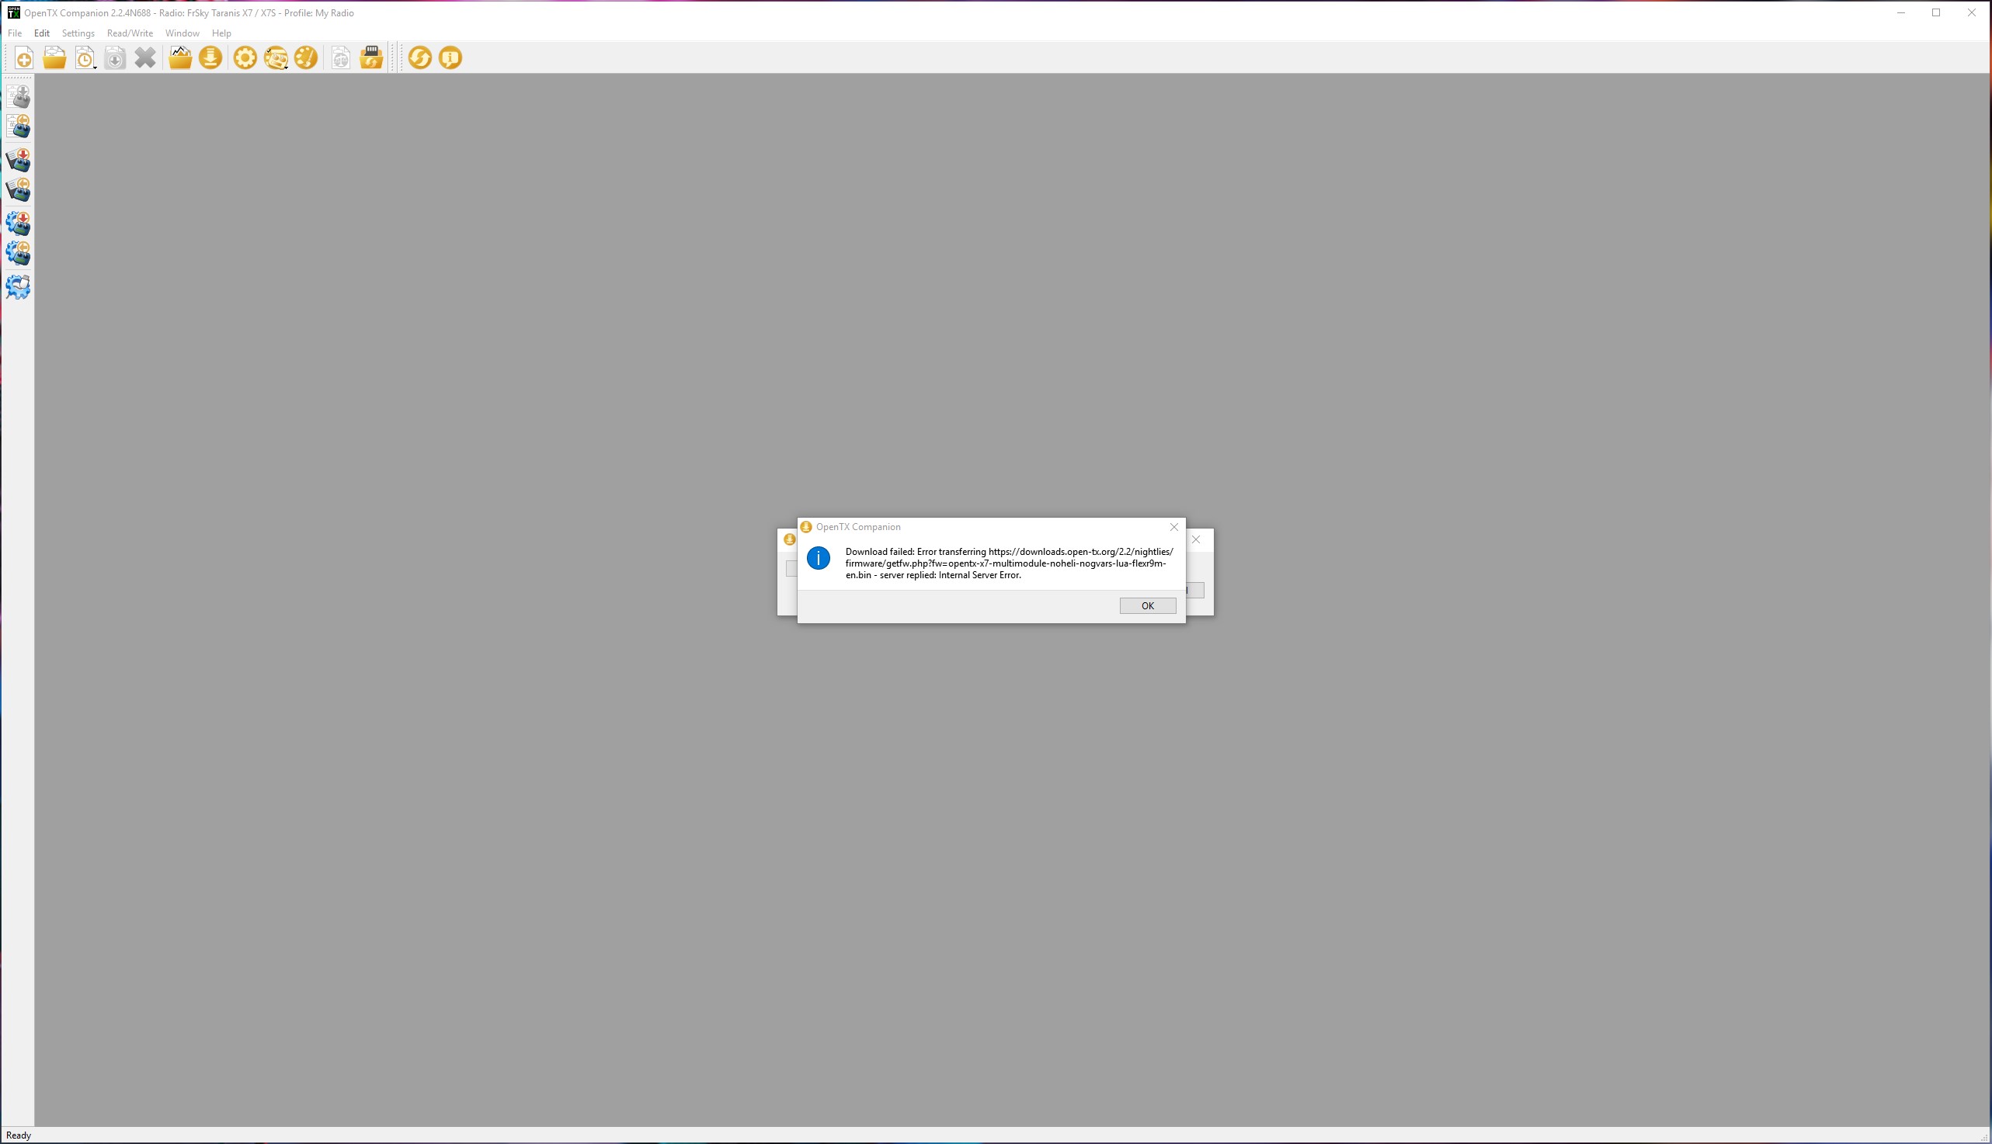
Task: Open the Settings menu
Action: coord(78,33)
